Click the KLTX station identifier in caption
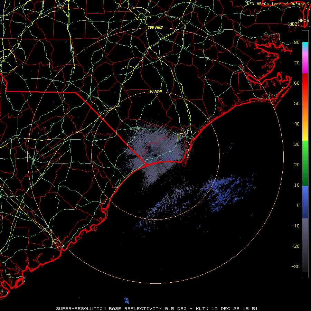311x311 pixels. [203, 309]
